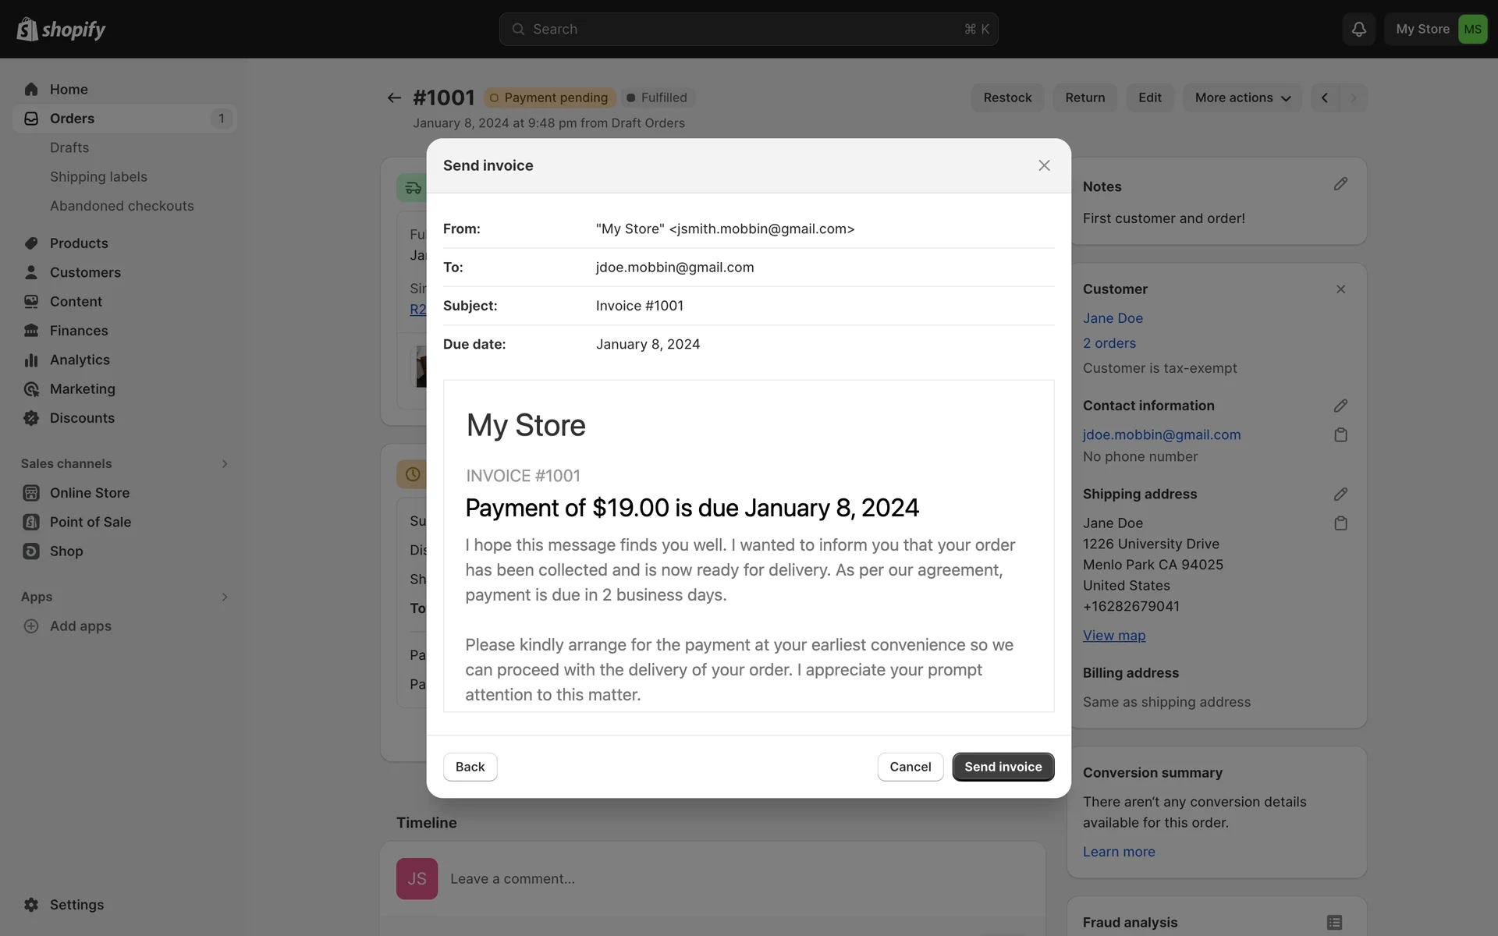Click the Back button in dialog

(470, 767)
